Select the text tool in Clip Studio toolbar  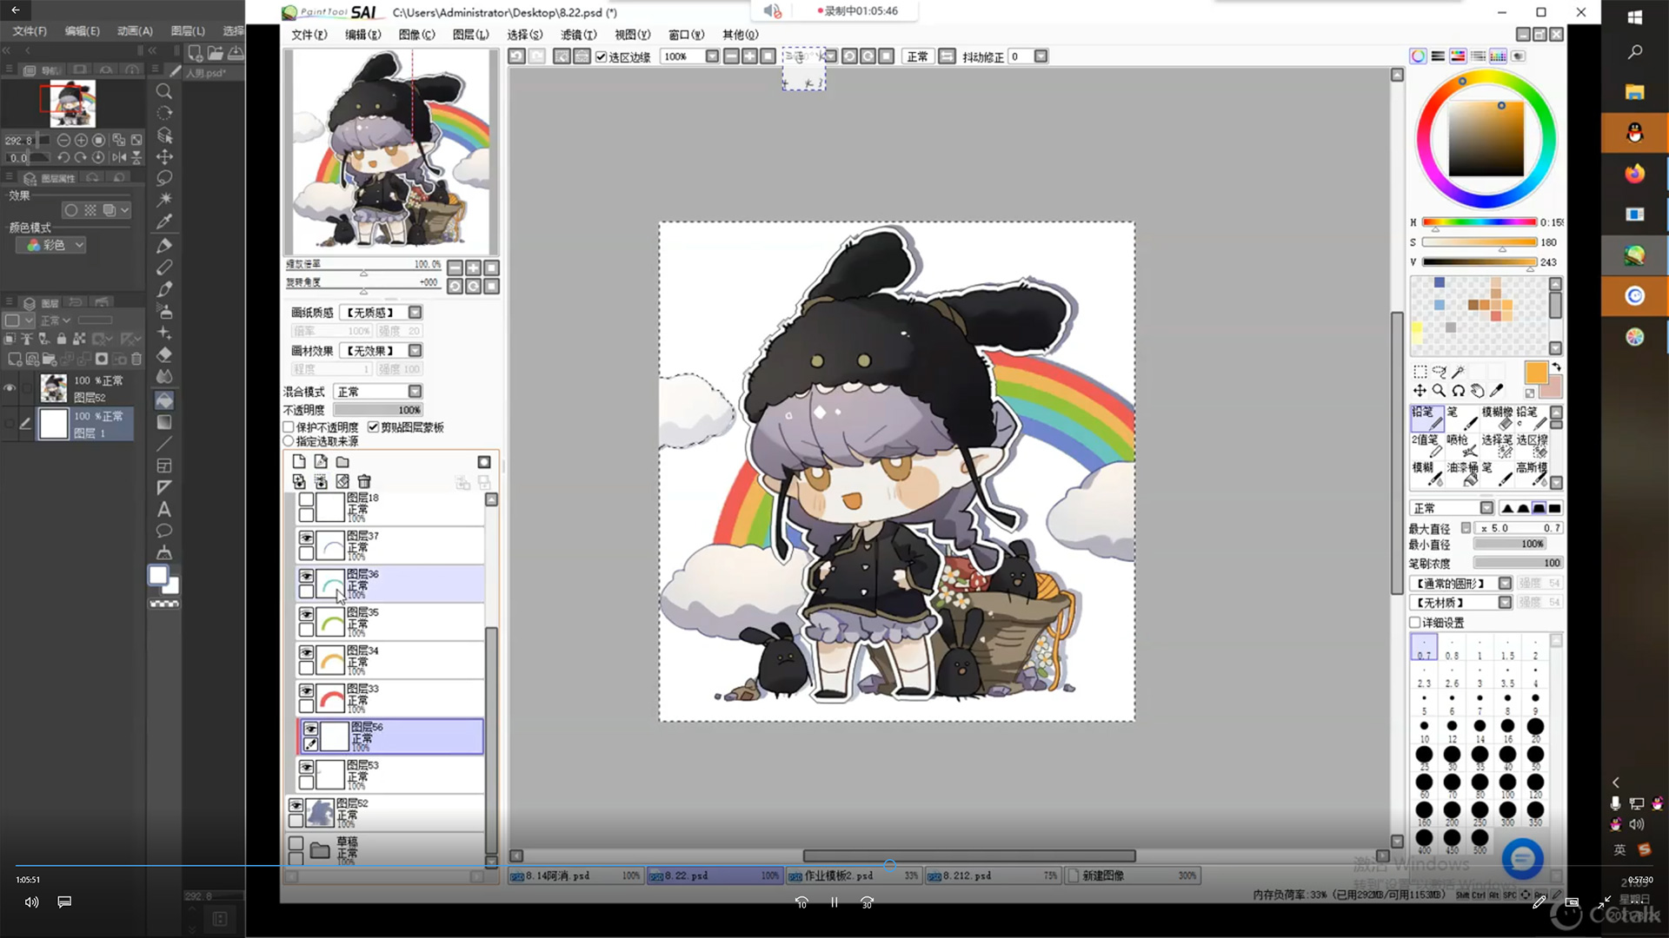163,510
